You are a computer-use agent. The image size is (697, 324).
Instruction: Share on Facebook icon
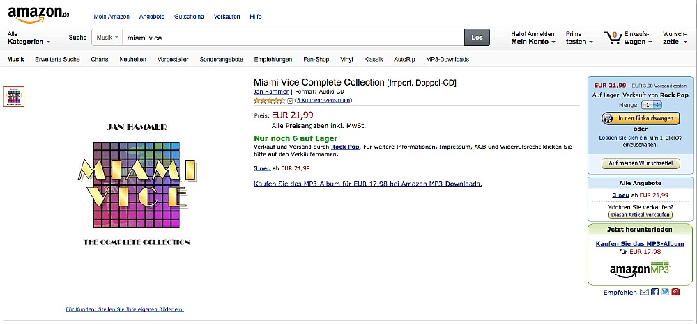point(654,292)
